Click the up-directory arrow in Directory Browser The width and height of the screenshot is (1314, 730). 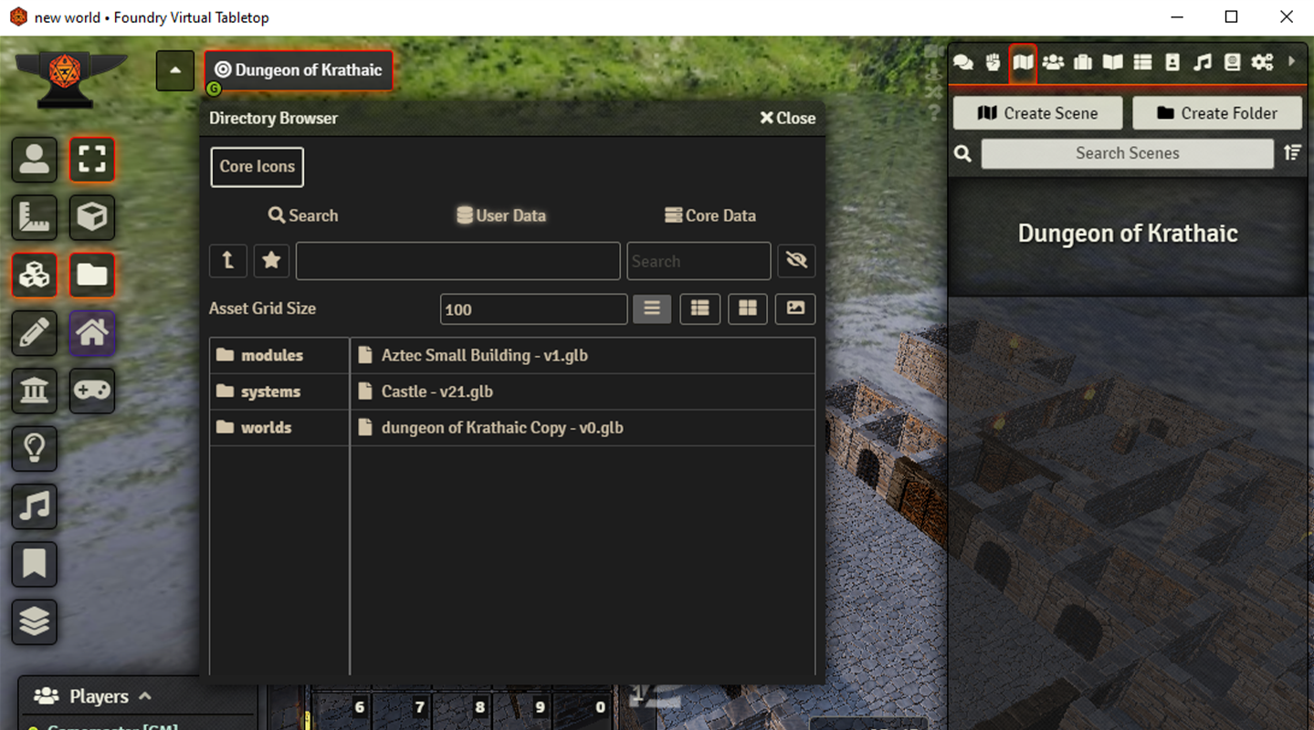[227, 260]
